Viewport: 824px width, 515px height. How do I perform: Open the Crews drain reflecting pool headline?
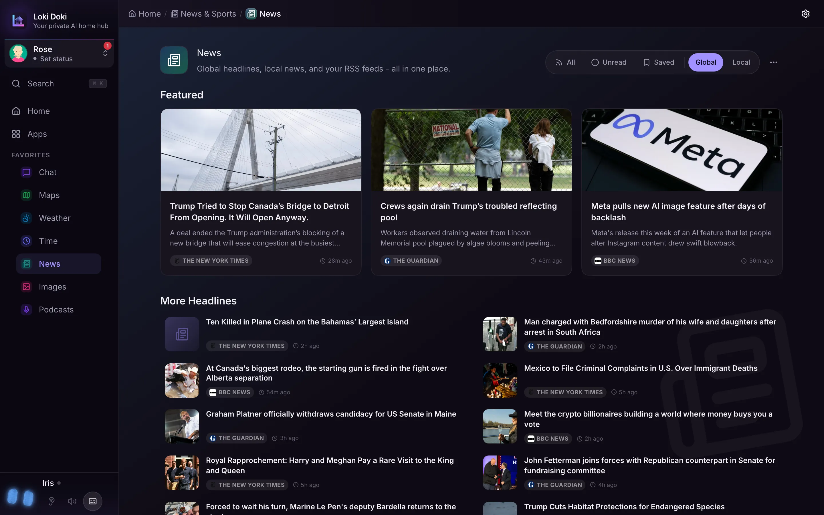click(x=469, y=212)
